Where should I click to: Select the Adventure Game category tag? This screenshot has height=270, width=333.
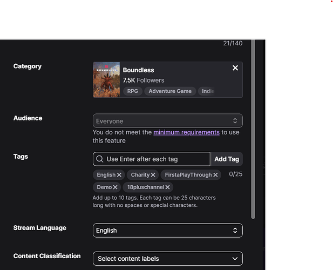[x=170, y=91]
